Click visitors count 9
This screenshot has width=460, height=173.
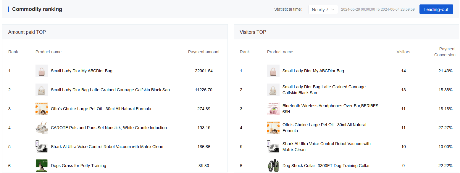(403, 166)
